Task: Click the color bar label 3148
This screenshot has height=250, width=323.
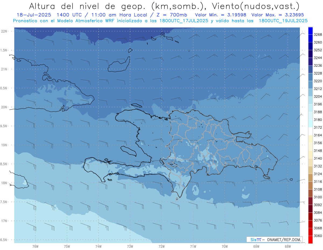Action: point(318,151)
